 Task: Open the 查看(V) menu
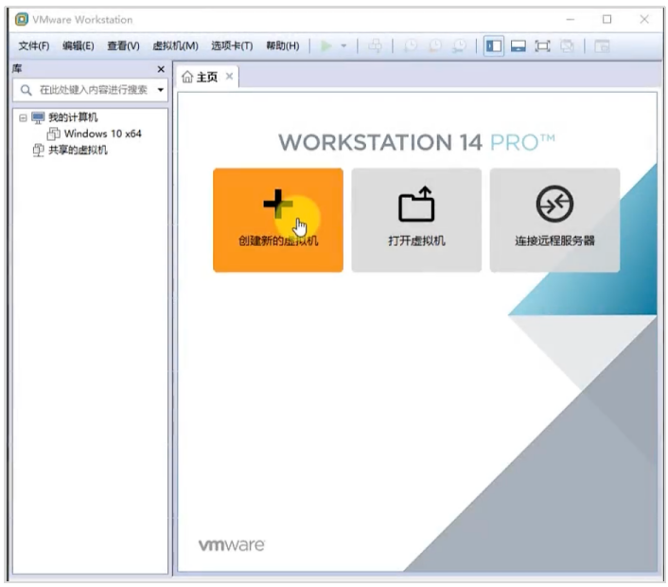point(123,45)
